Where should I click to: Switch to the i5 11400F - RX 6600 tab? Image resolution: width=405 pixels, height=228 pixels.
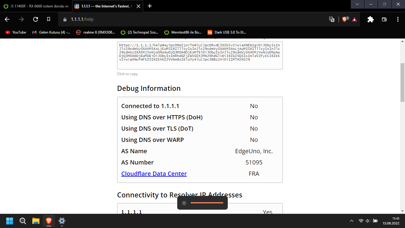pyautogui.click(x=36, y=6)
